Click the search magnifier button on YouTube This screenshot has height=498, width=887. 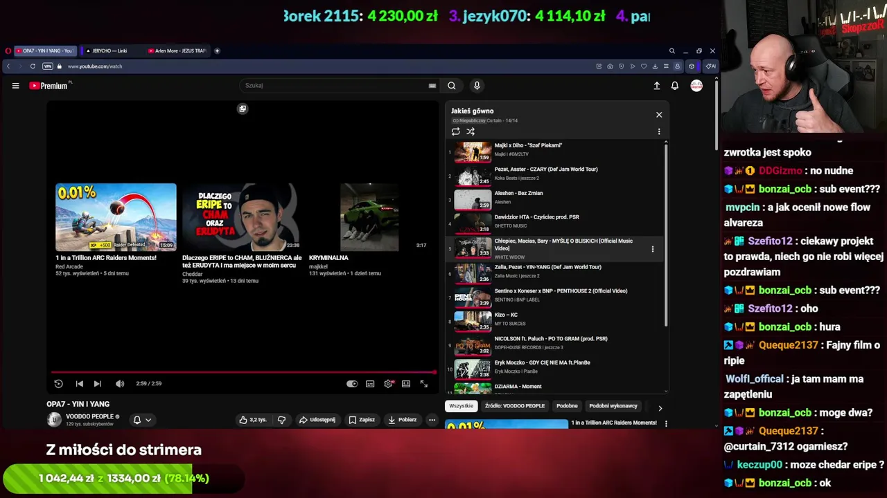pos(451,86)
